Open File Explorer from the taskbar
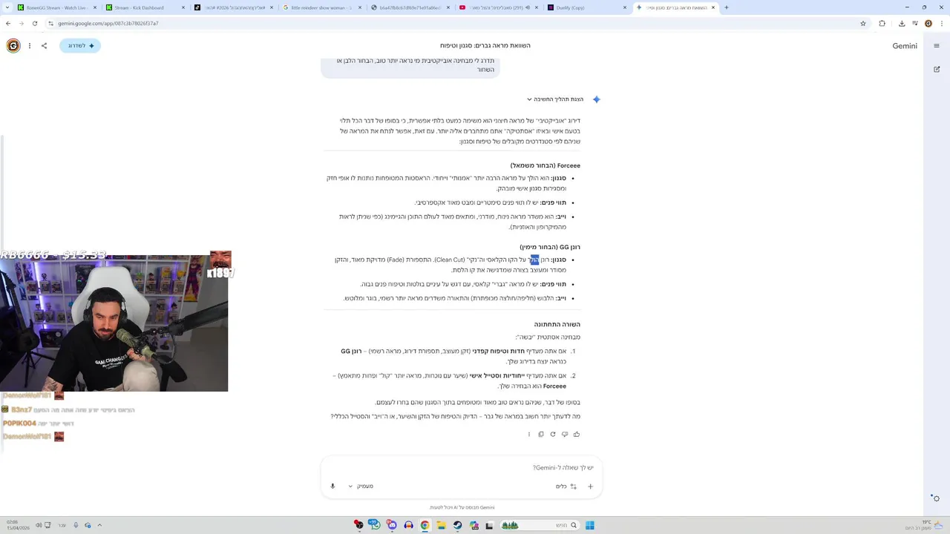Viewport: 950px width, 534px height. [441, 525]
